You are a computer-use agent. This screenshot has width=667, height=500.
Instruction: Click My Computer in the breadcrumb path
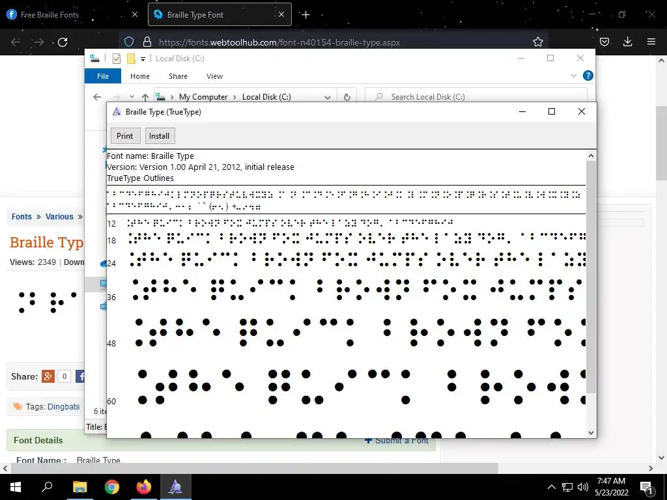pos(203,97)
